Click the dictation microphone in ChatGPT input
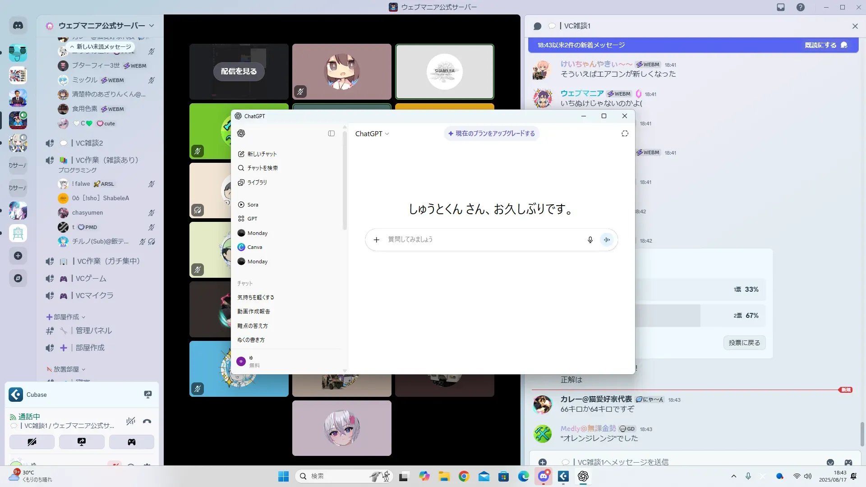Viewport: 866px width, 487px height. coord(590,240)
